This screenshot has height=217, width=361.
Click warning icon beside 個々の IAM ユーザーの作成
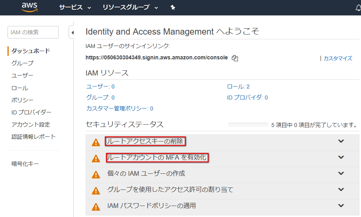[x=95, y=175]
